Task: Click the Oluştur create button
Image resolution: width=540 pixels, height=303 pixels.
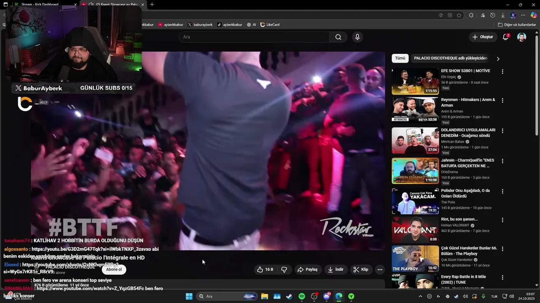Action: pos(483,37)
